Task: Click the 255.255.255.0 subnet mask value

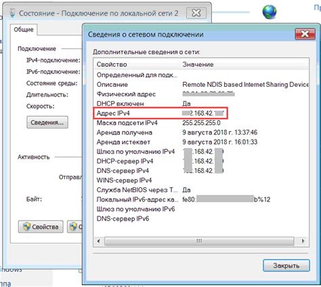Action: click(201, 123)
